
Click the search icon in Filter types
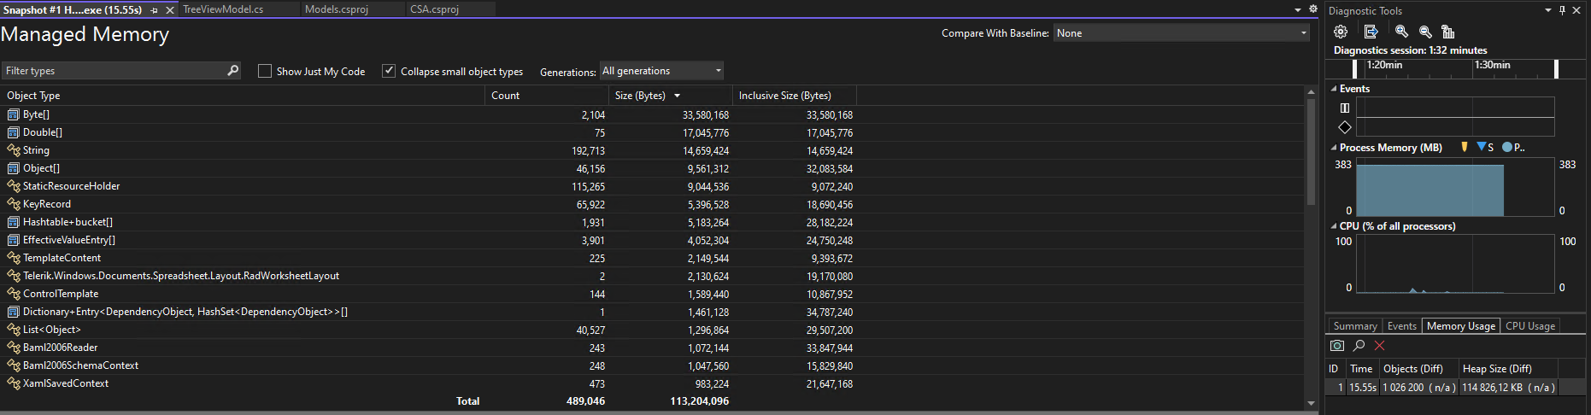tap(232, 70)
